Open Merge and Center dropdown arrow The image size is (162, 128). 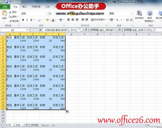pos(106,20)
